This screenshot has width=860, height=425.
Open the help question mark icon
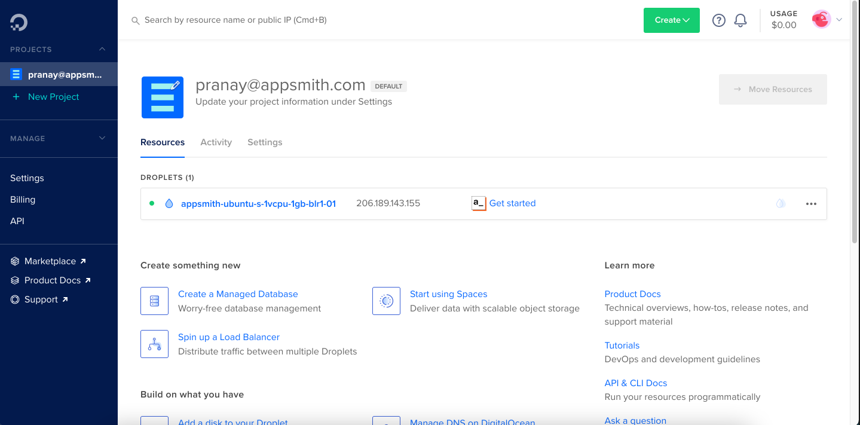pyautogui.click(x=719, y=20)
